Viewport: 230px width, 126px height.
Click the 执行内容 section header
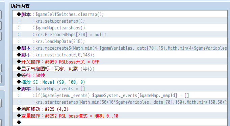20,6
